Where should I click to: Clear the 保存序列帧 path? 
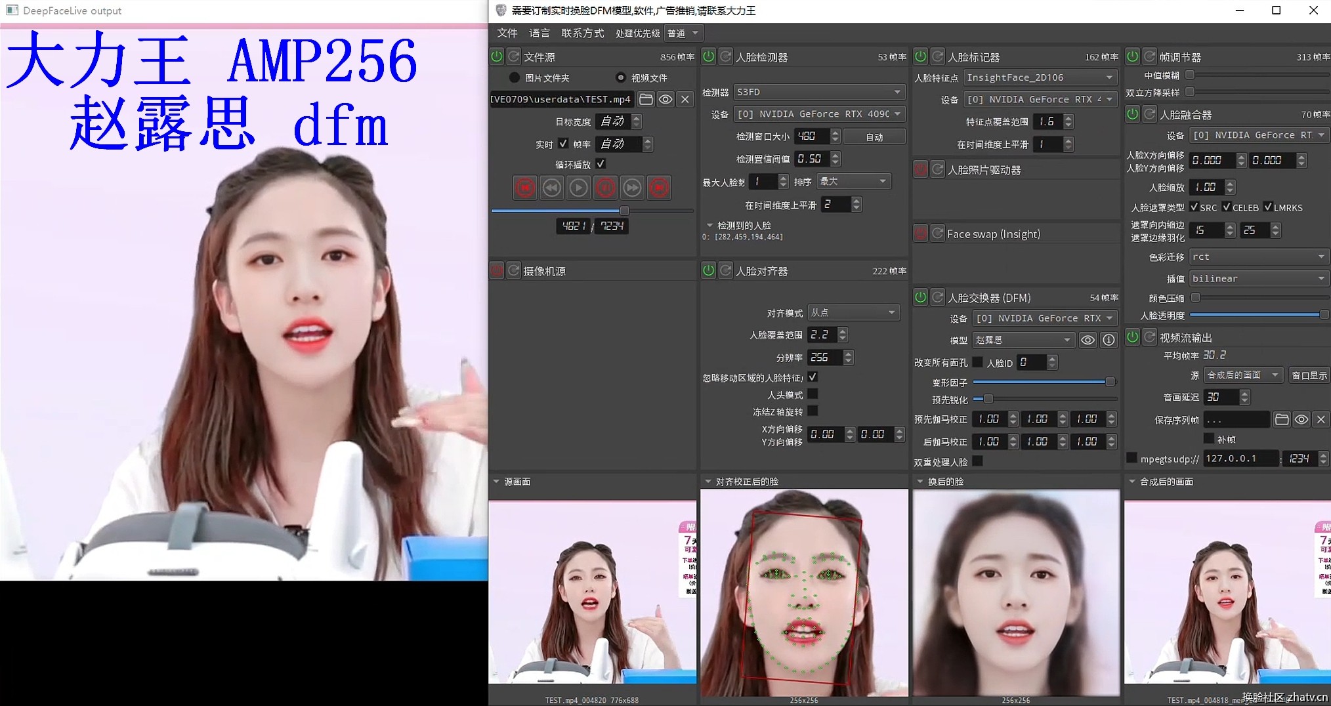[x=1321, y=419]
